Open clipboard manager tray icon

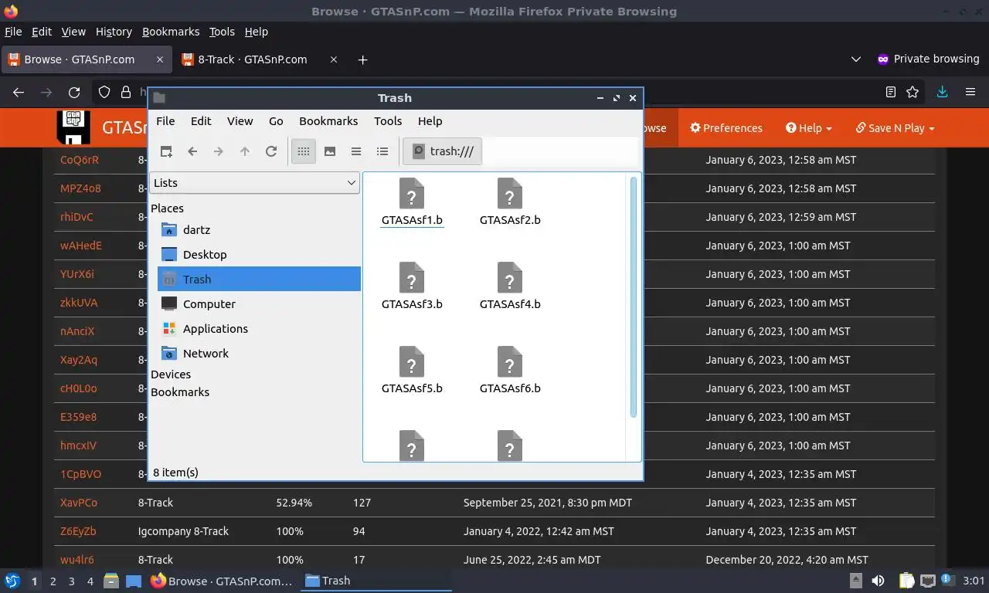pyautogui.click(x=906, y=581)
